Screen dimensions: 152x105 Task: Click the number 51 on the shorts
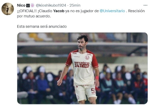(93, 91)
